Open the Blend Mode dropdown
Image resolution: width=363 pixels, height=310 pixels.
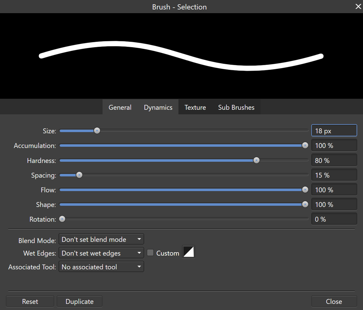[x=101, y=239]
